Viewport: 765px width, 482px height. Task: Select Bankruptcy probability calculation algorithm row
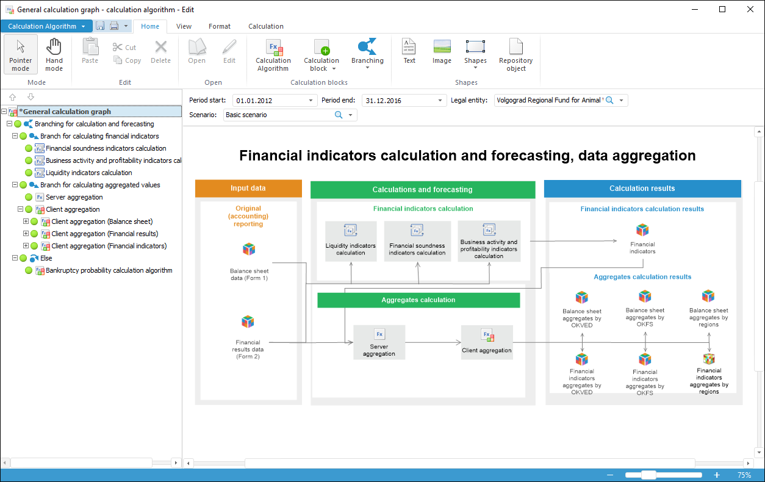coord(109,270)
